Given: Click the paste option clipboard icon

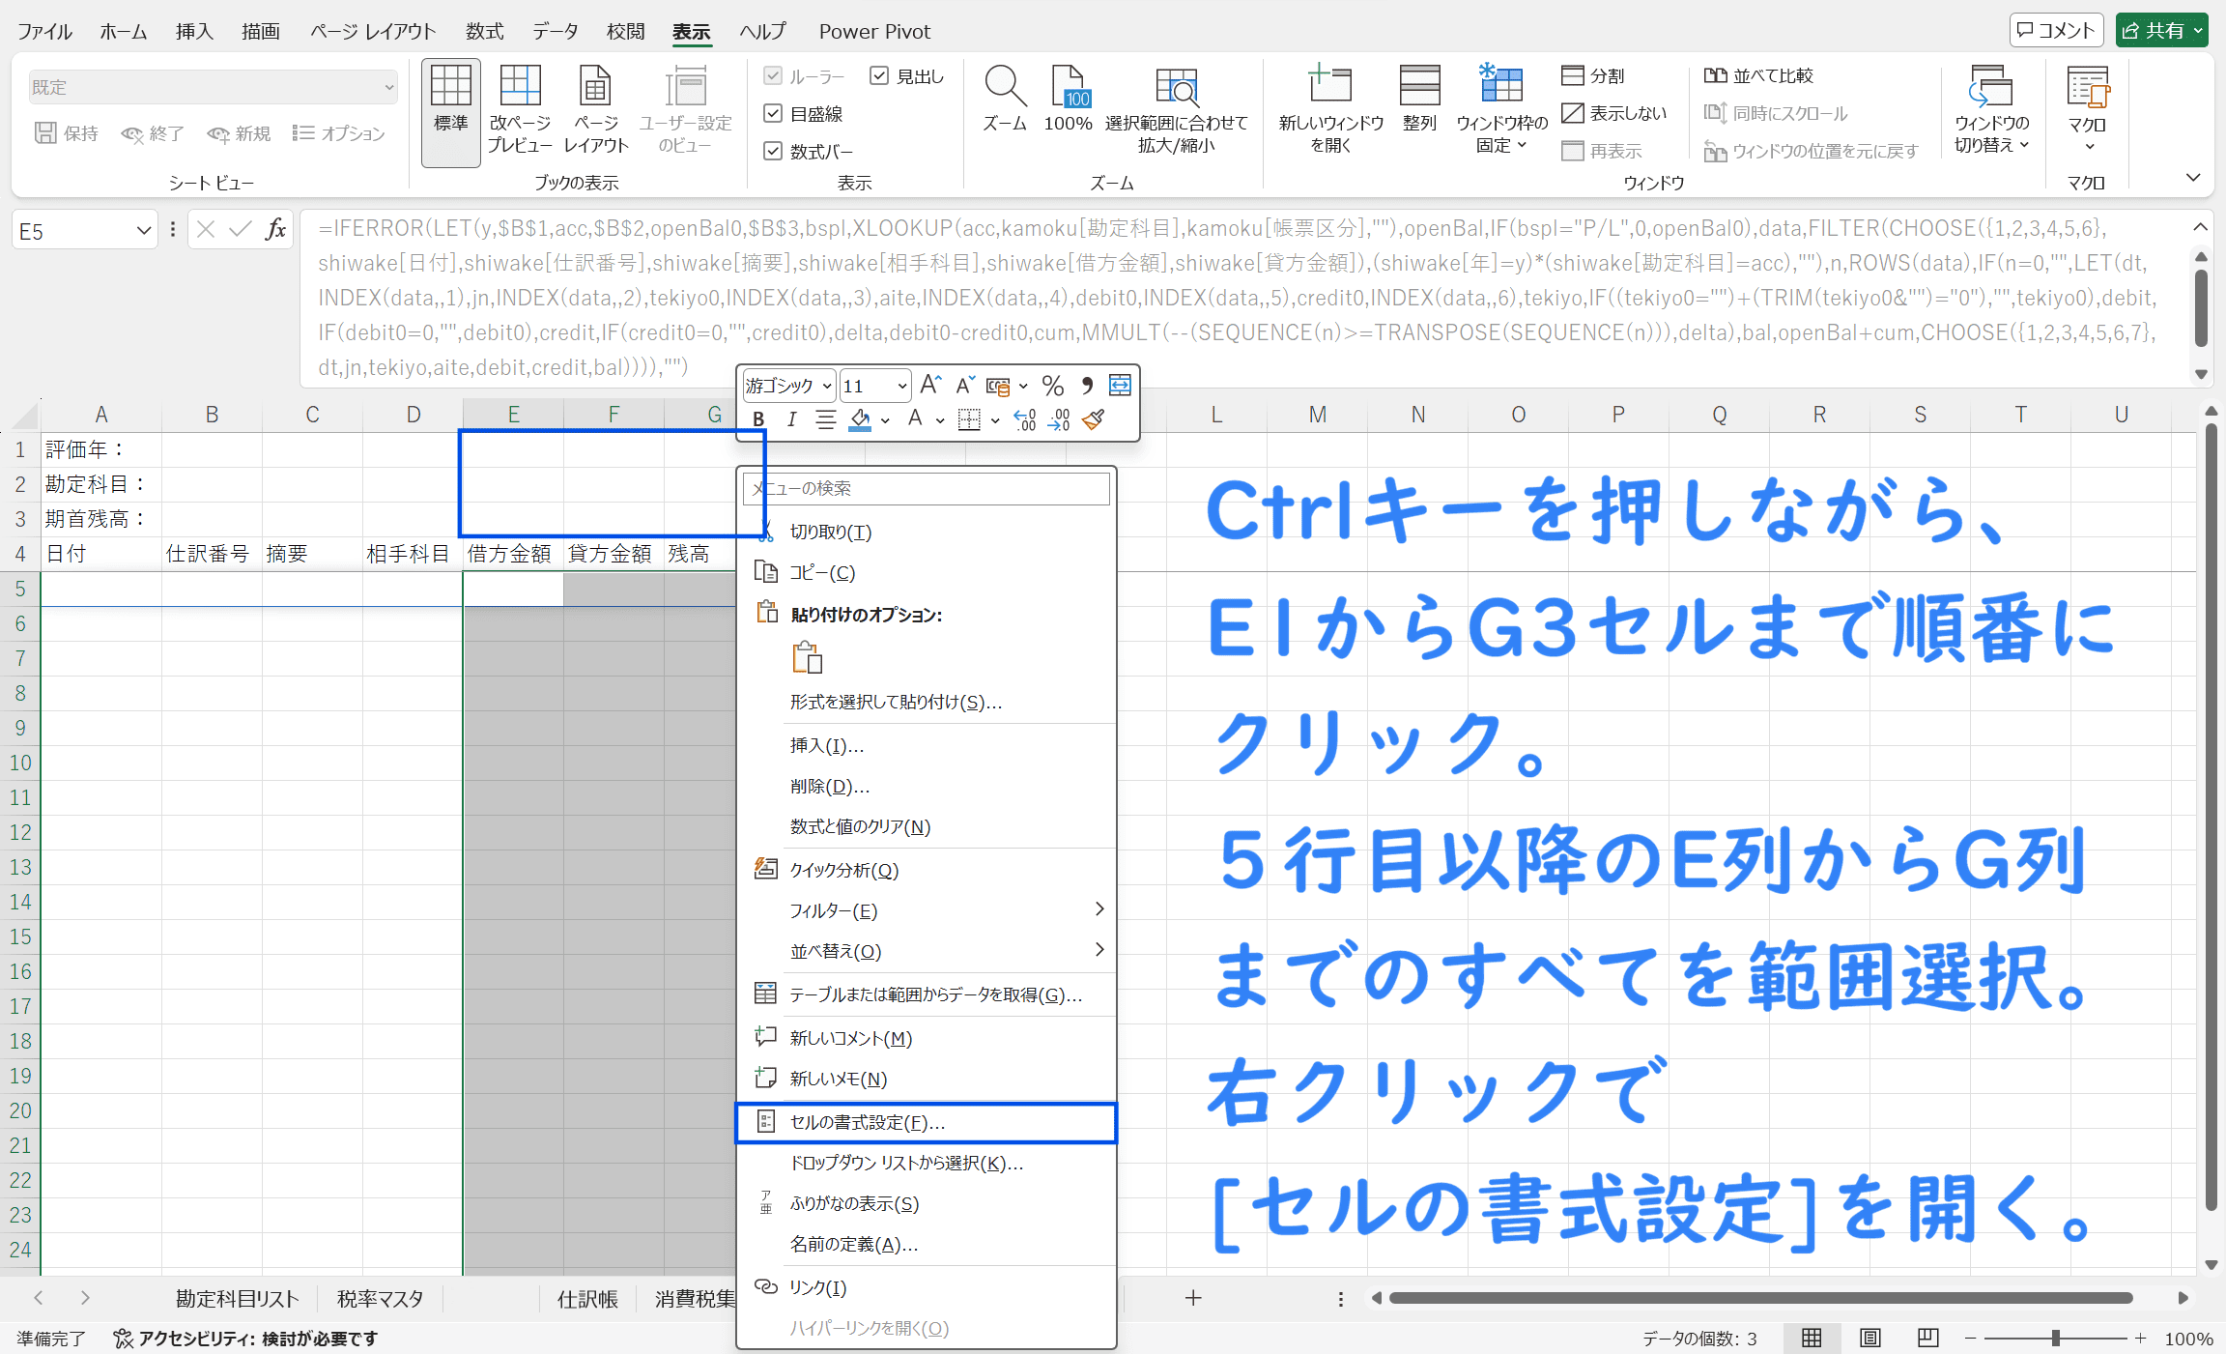Looking at the screenshot, I should pyautogui.click(x=807, y=658).
